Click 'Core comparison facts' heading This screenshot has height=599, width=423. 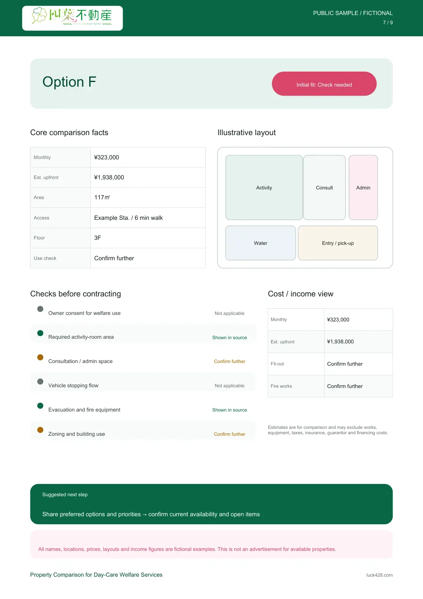point(69,132)
